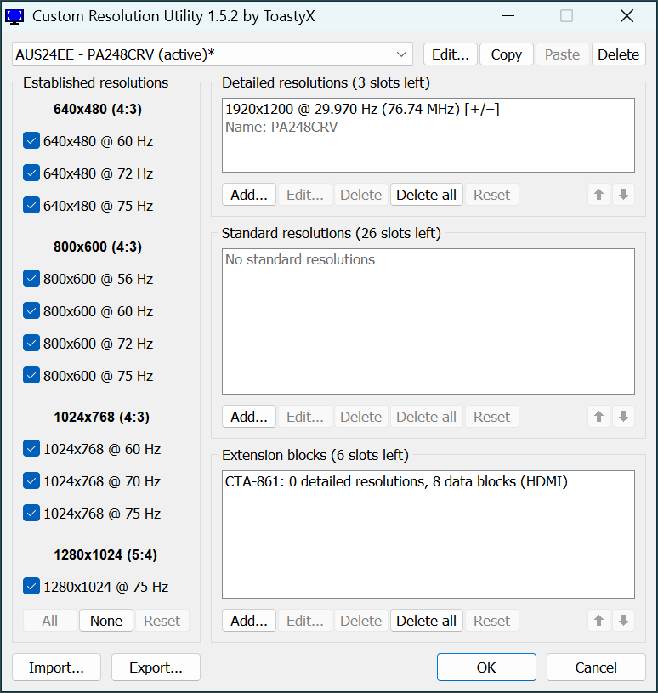Move the extension block up with arrow icon

598,620
